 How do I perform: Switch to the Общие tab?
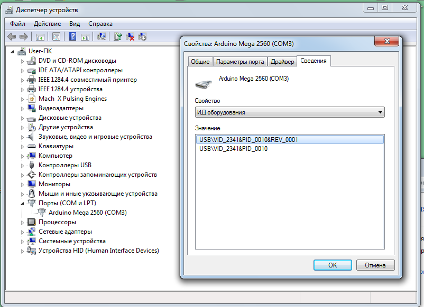pos(200,62)
